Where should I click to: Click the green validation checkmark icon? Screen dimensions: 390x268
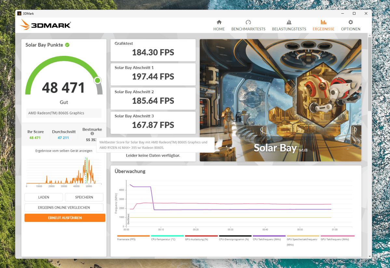coord(67,45)
